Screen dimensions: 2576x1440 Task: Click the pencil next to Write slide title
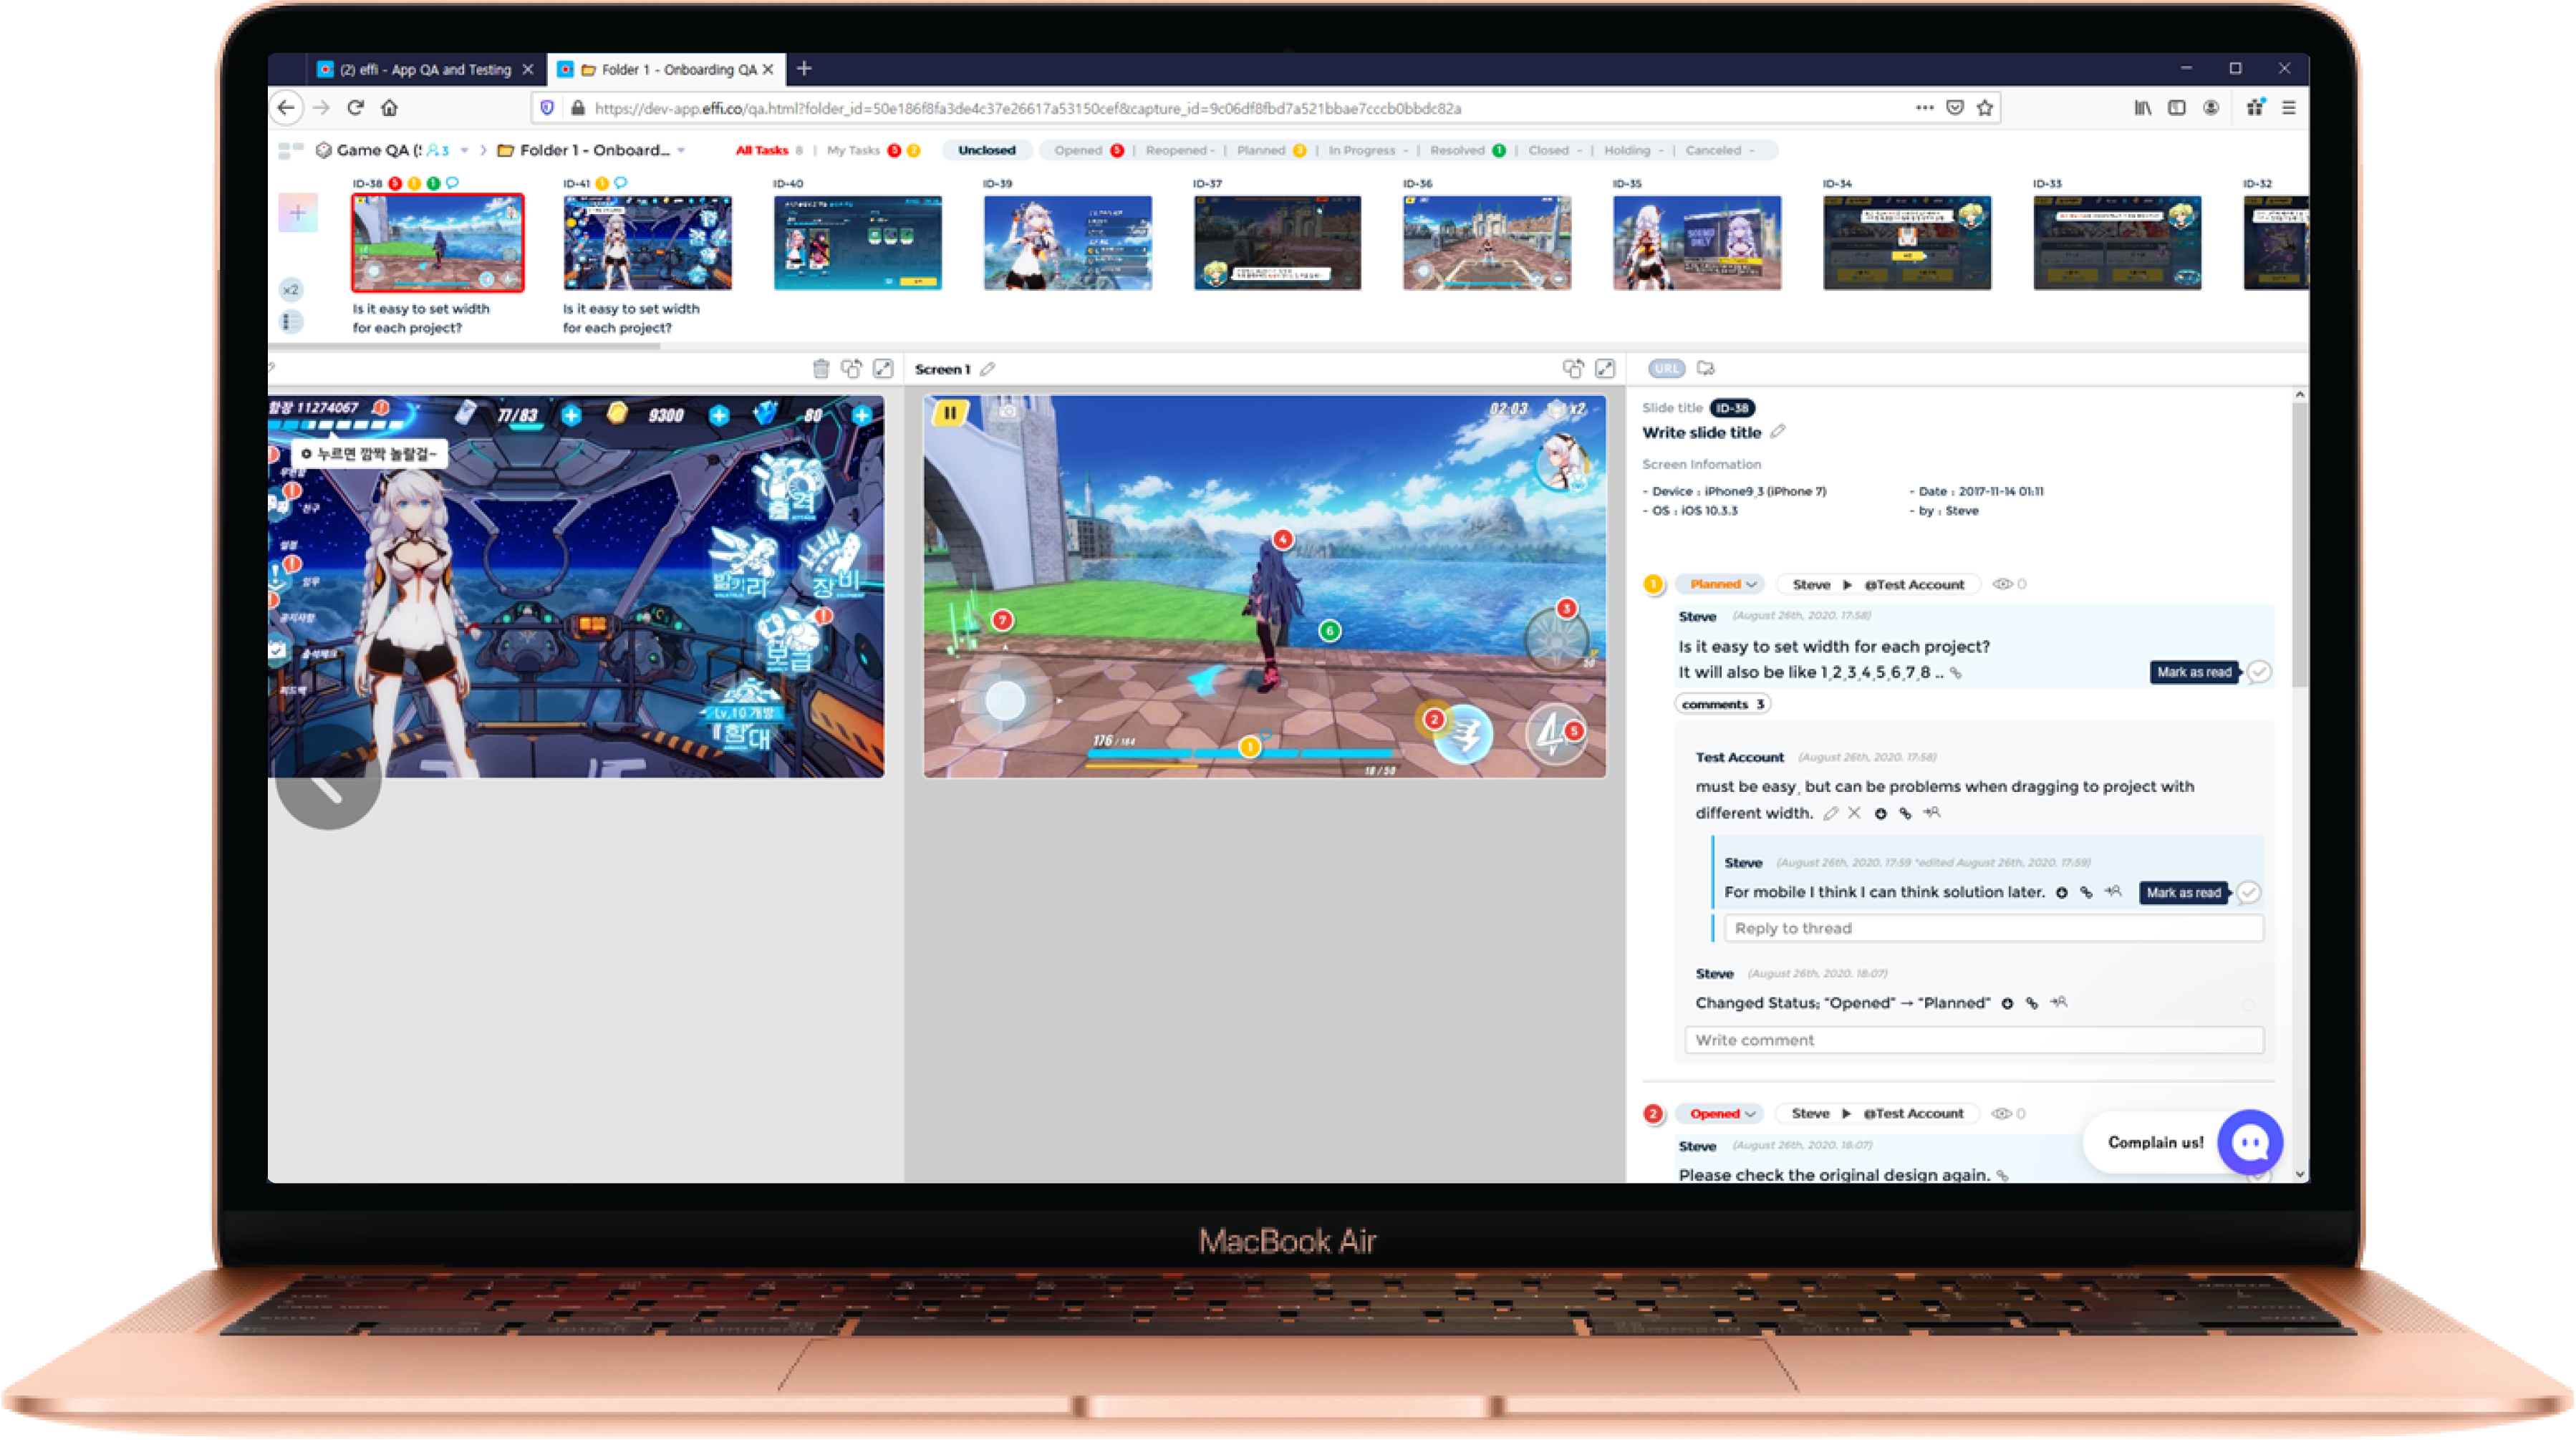click(1777, 432)
